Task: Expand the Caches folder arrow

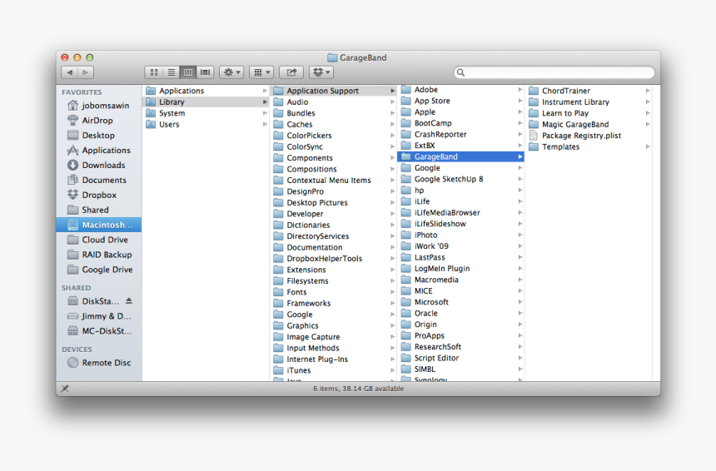Action: (x=392, y=124)
